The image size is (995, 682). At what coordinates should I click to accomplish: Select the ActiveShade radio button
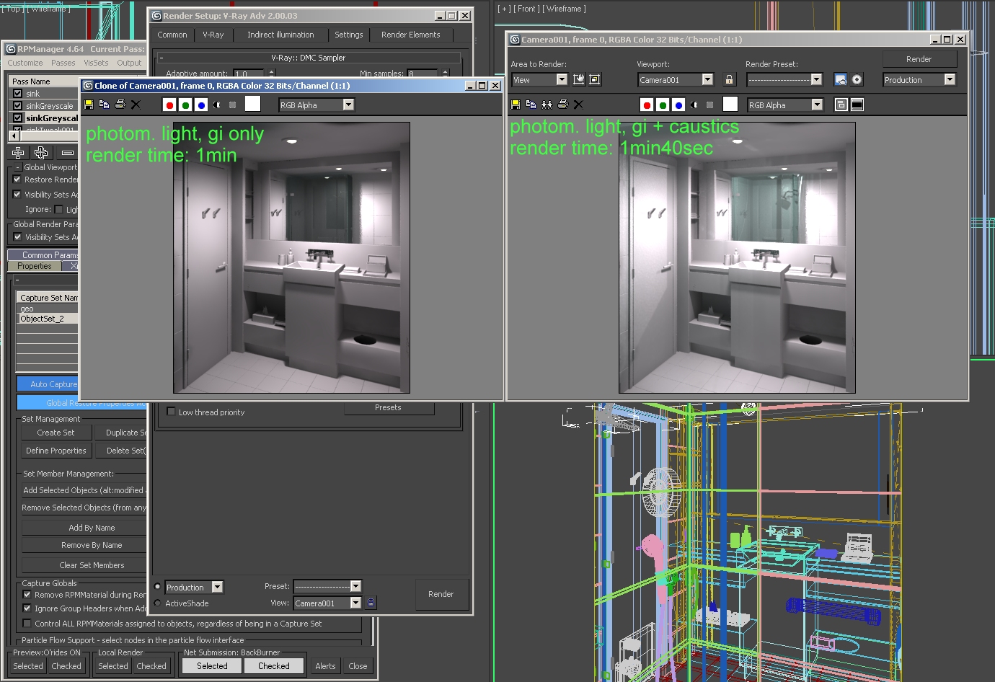pyautogui.click(x=158, y=603)
